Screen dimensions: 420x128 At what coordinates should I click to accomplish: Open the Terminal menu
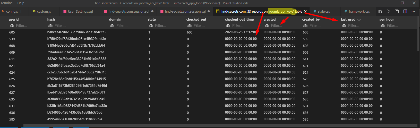tap(7, 3)
